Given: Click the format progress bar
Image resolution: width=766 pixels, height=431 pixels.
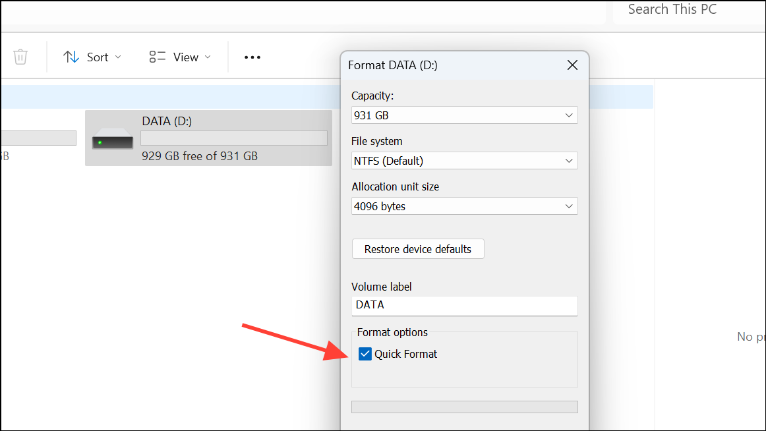Looking at the screenshot, I should (x=464, y=407).
